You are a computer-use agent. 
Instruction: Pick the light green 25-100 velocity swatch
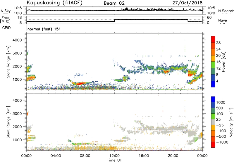coord(213,116)
